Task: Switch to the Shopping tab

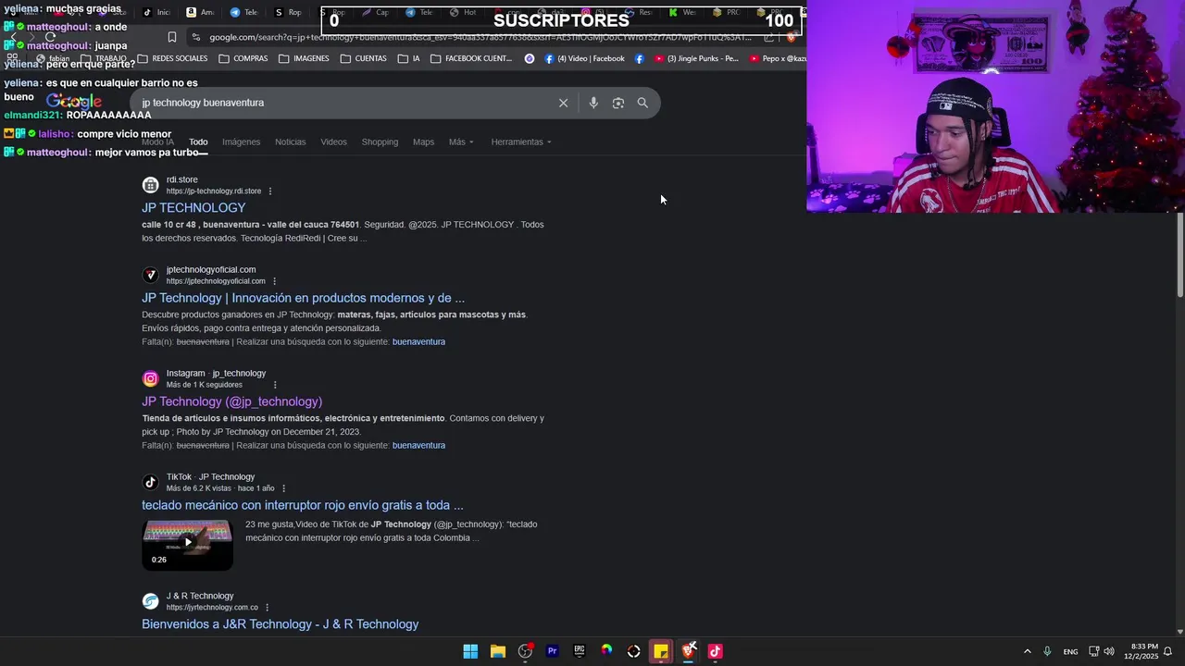Action: [380, 142]
